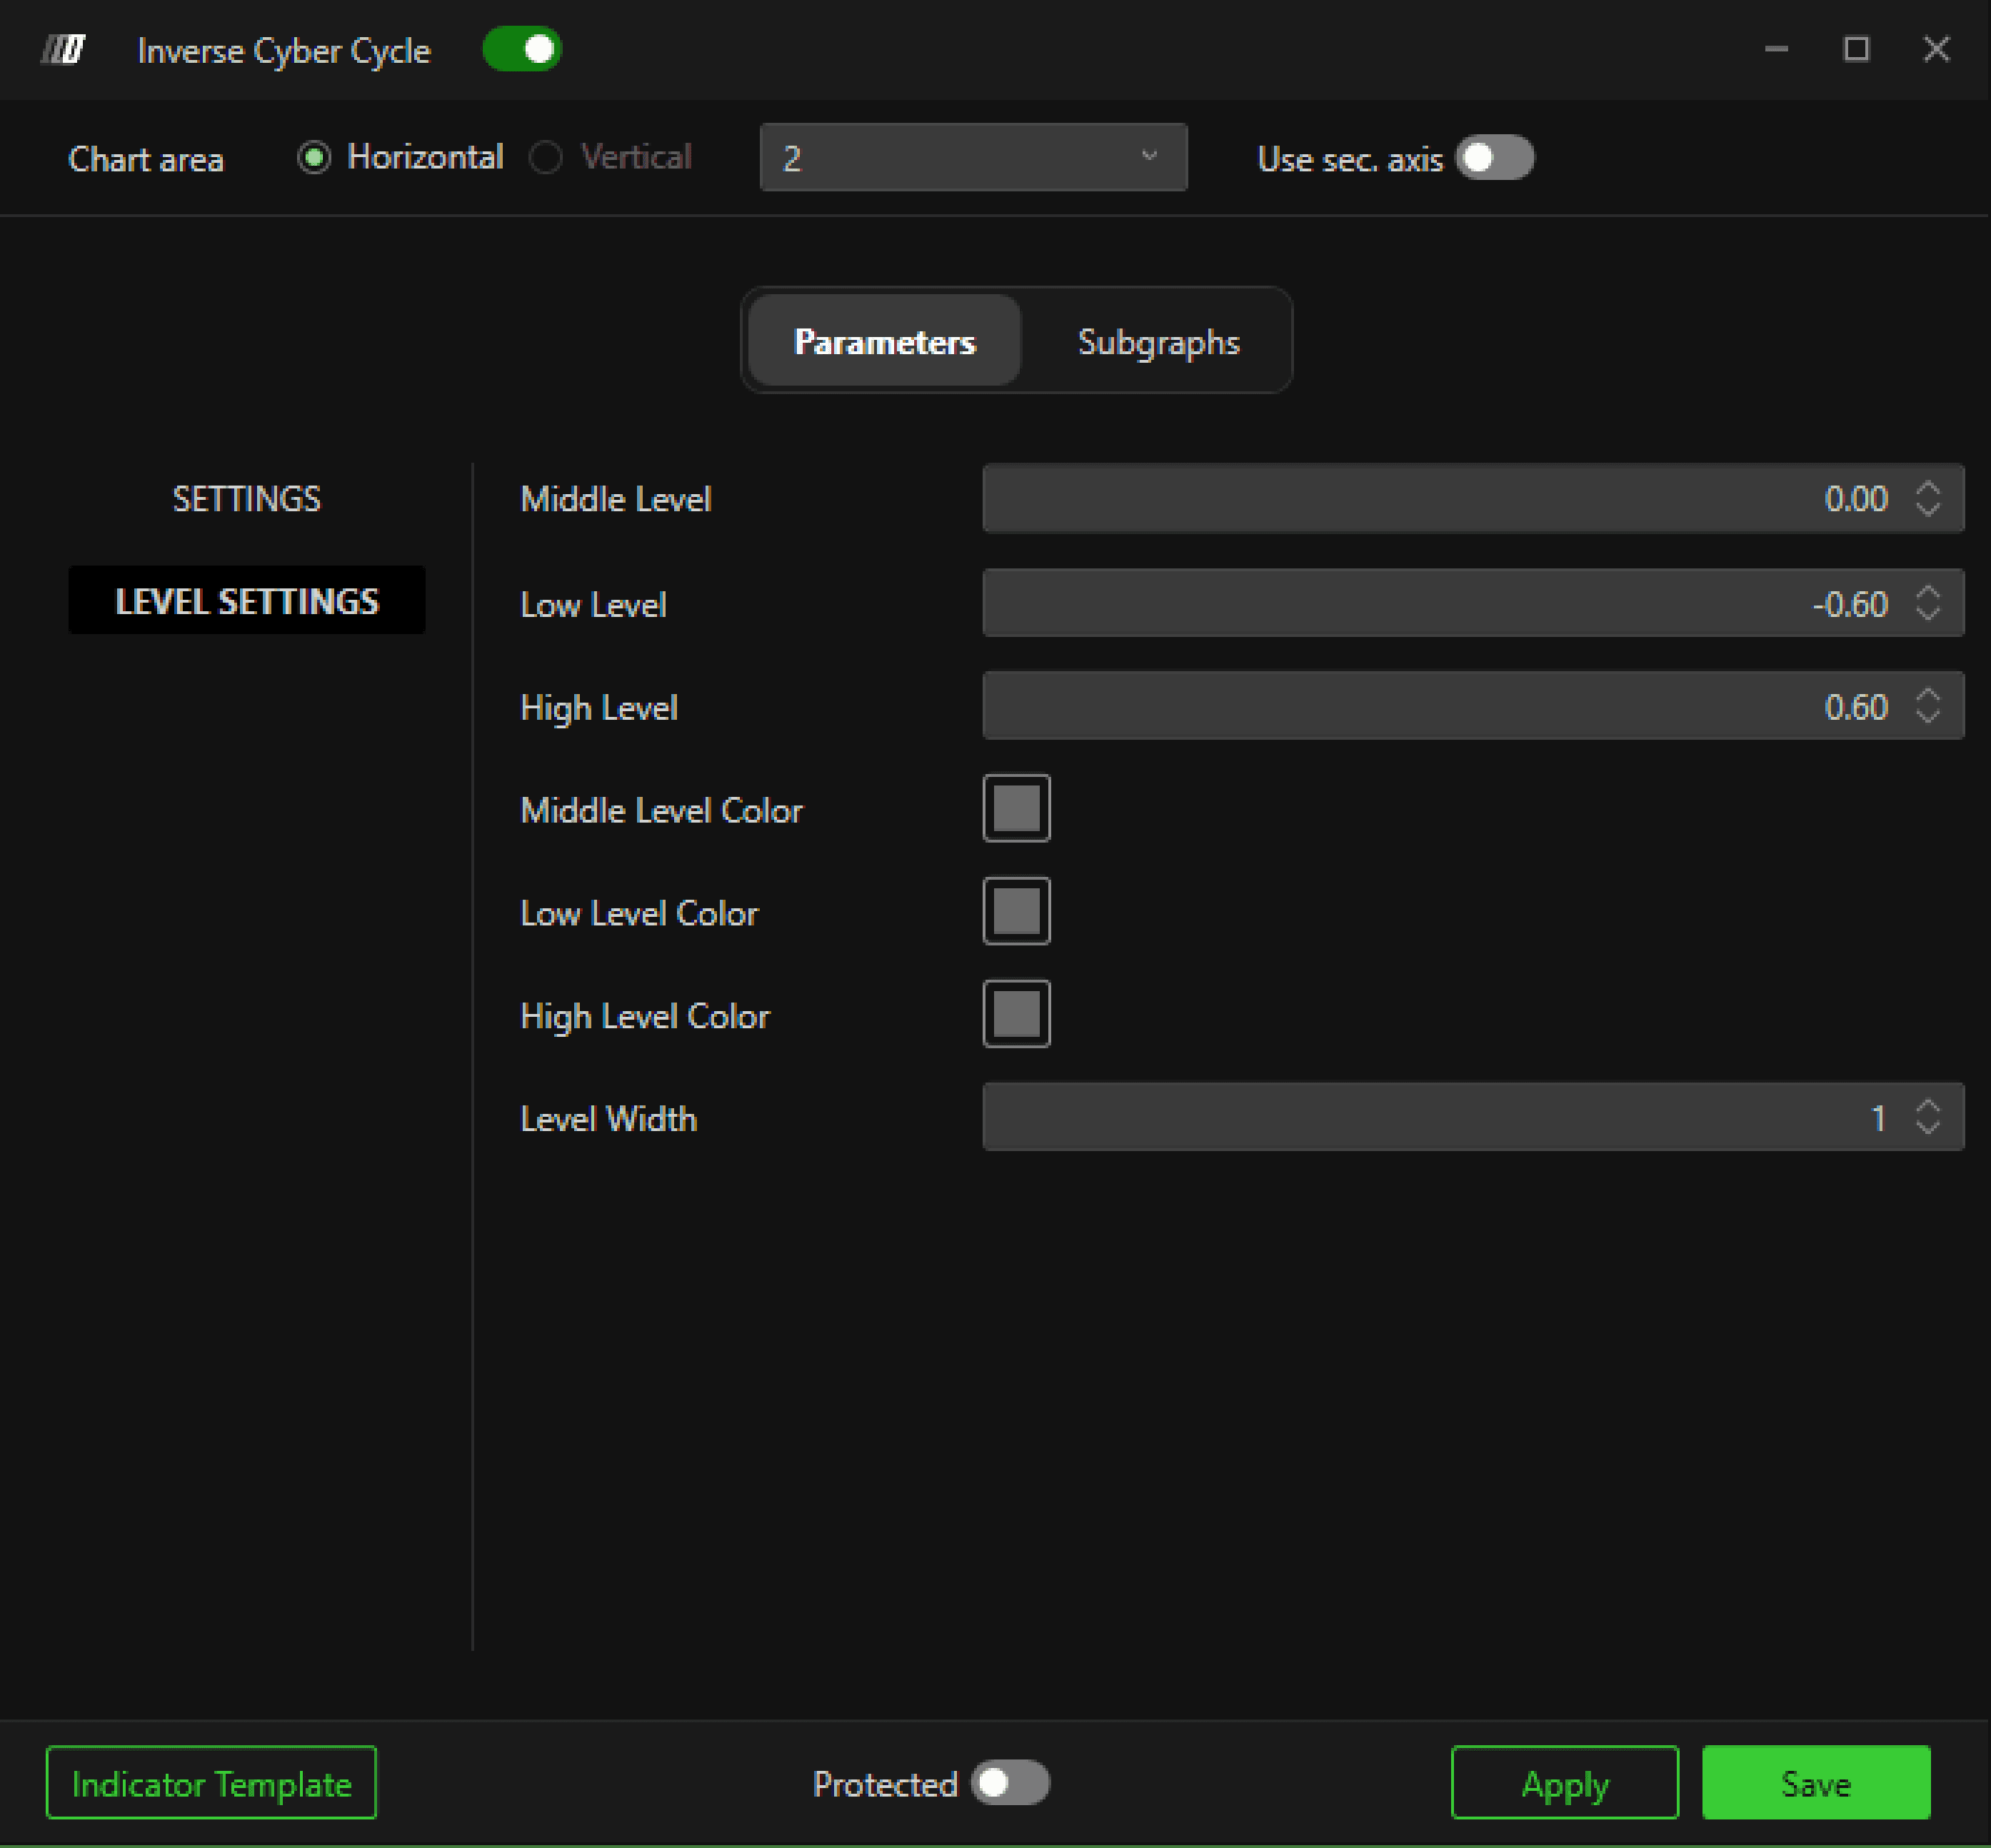1991x1848 pixels.
Task: Disable the Inverse Cyber Cycle indicator toggle
Action: [522, 49]
